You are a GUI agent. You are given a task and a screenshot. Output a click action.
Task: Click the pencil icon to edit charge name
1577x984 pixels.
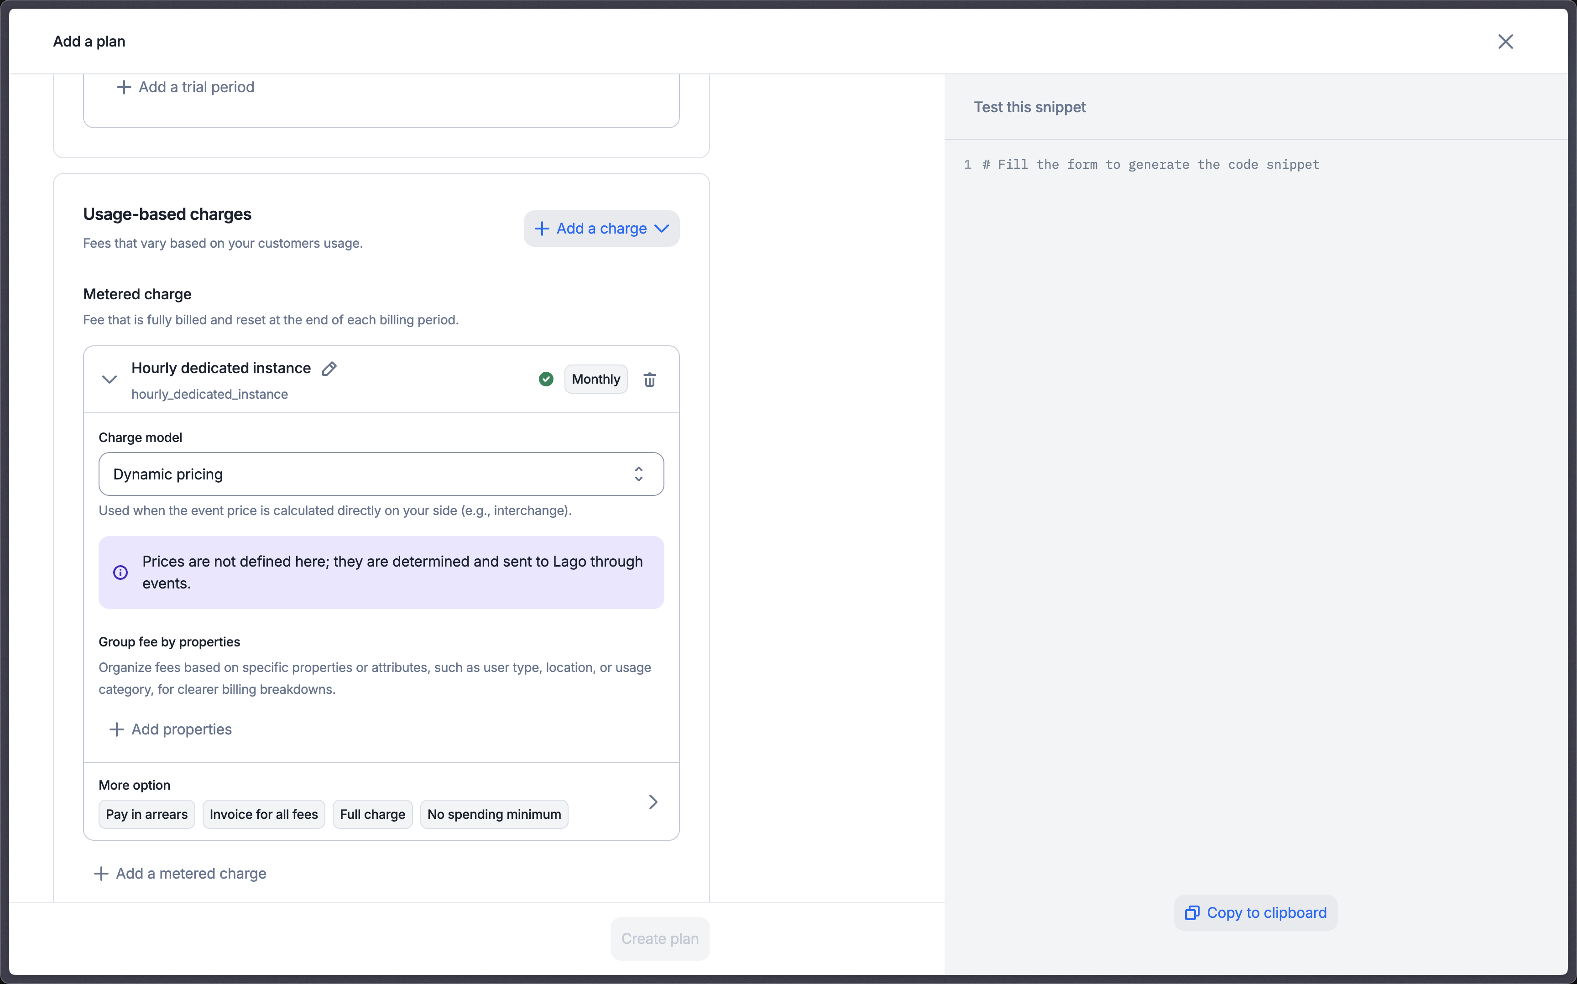click(329, 368)
